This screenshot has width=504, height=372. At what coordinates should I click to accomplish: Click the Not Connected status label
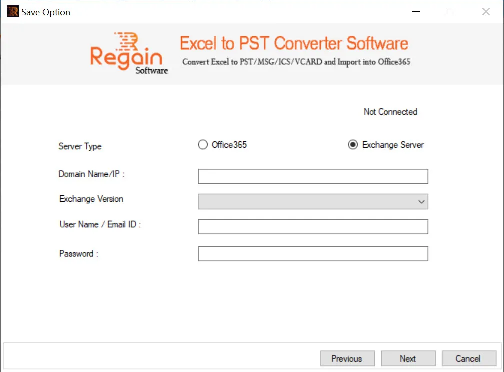coord(390,112)
